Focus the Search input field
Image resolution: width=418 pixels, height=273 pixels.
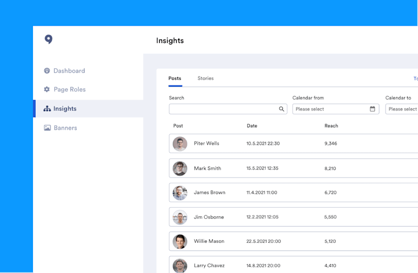tap(228, 109)
